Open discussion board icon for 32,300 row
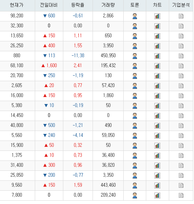 pyautogui.click(x=135, y=26)
